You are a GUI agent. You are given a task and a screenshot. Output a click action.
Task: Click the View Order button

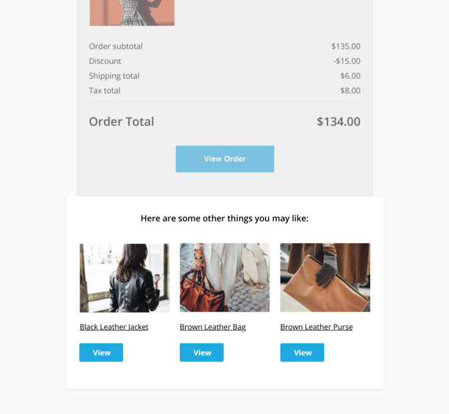click(x=224, y=159)
